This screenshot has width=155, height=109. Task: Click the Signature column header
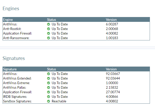coord(10,69)
